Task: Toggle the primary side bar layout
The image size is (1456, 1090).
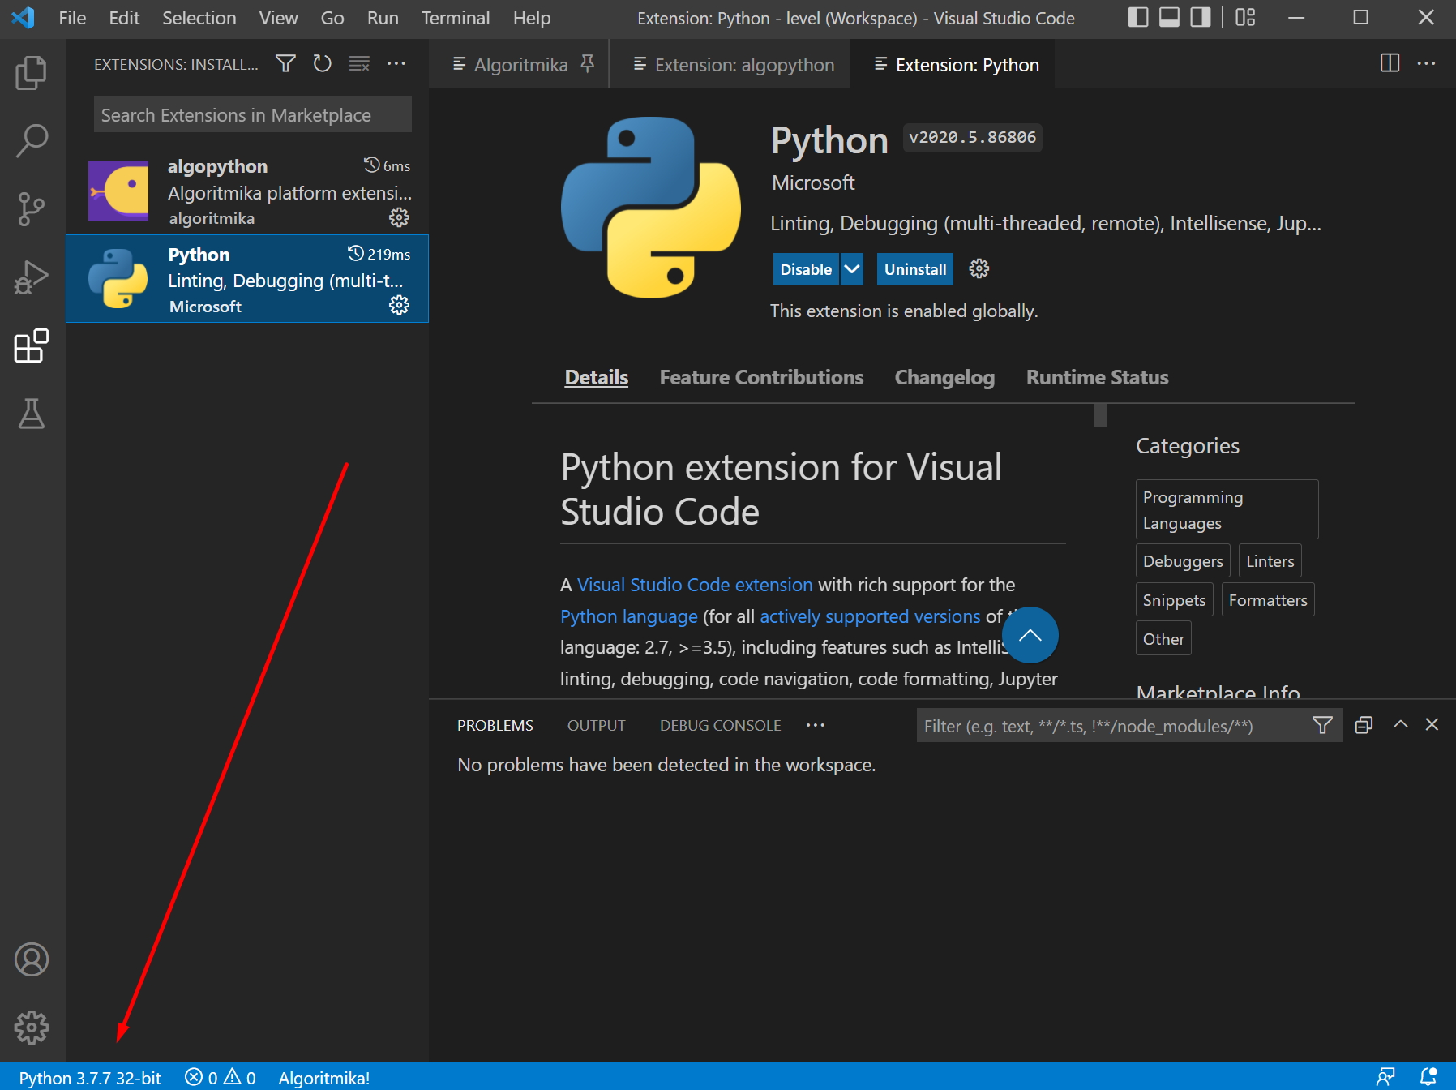Action: tap(1138, 17)
